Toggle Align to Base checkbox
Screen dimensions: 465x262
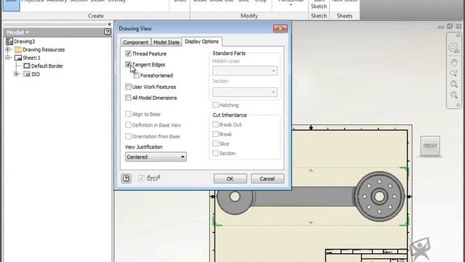click(x=128, y=114)
